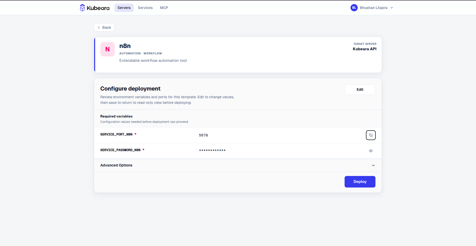The width and height of the screenshot is (476, 246).
Task: Deploy the n8n service
Action: [360, 182]
